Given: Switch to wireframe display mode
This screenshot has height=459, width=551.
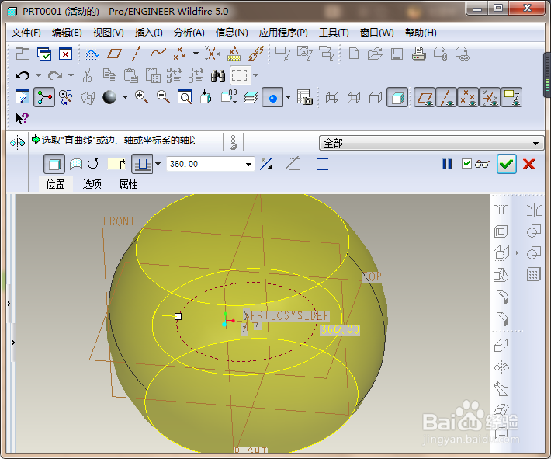Looking at the screenshot, I should point(331,97).
